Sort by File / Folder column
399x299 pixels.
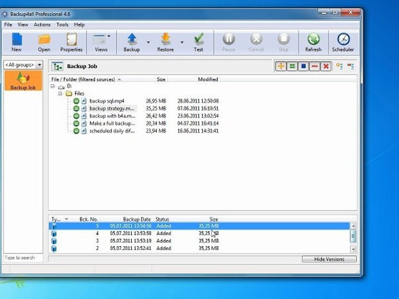(83, 80)
